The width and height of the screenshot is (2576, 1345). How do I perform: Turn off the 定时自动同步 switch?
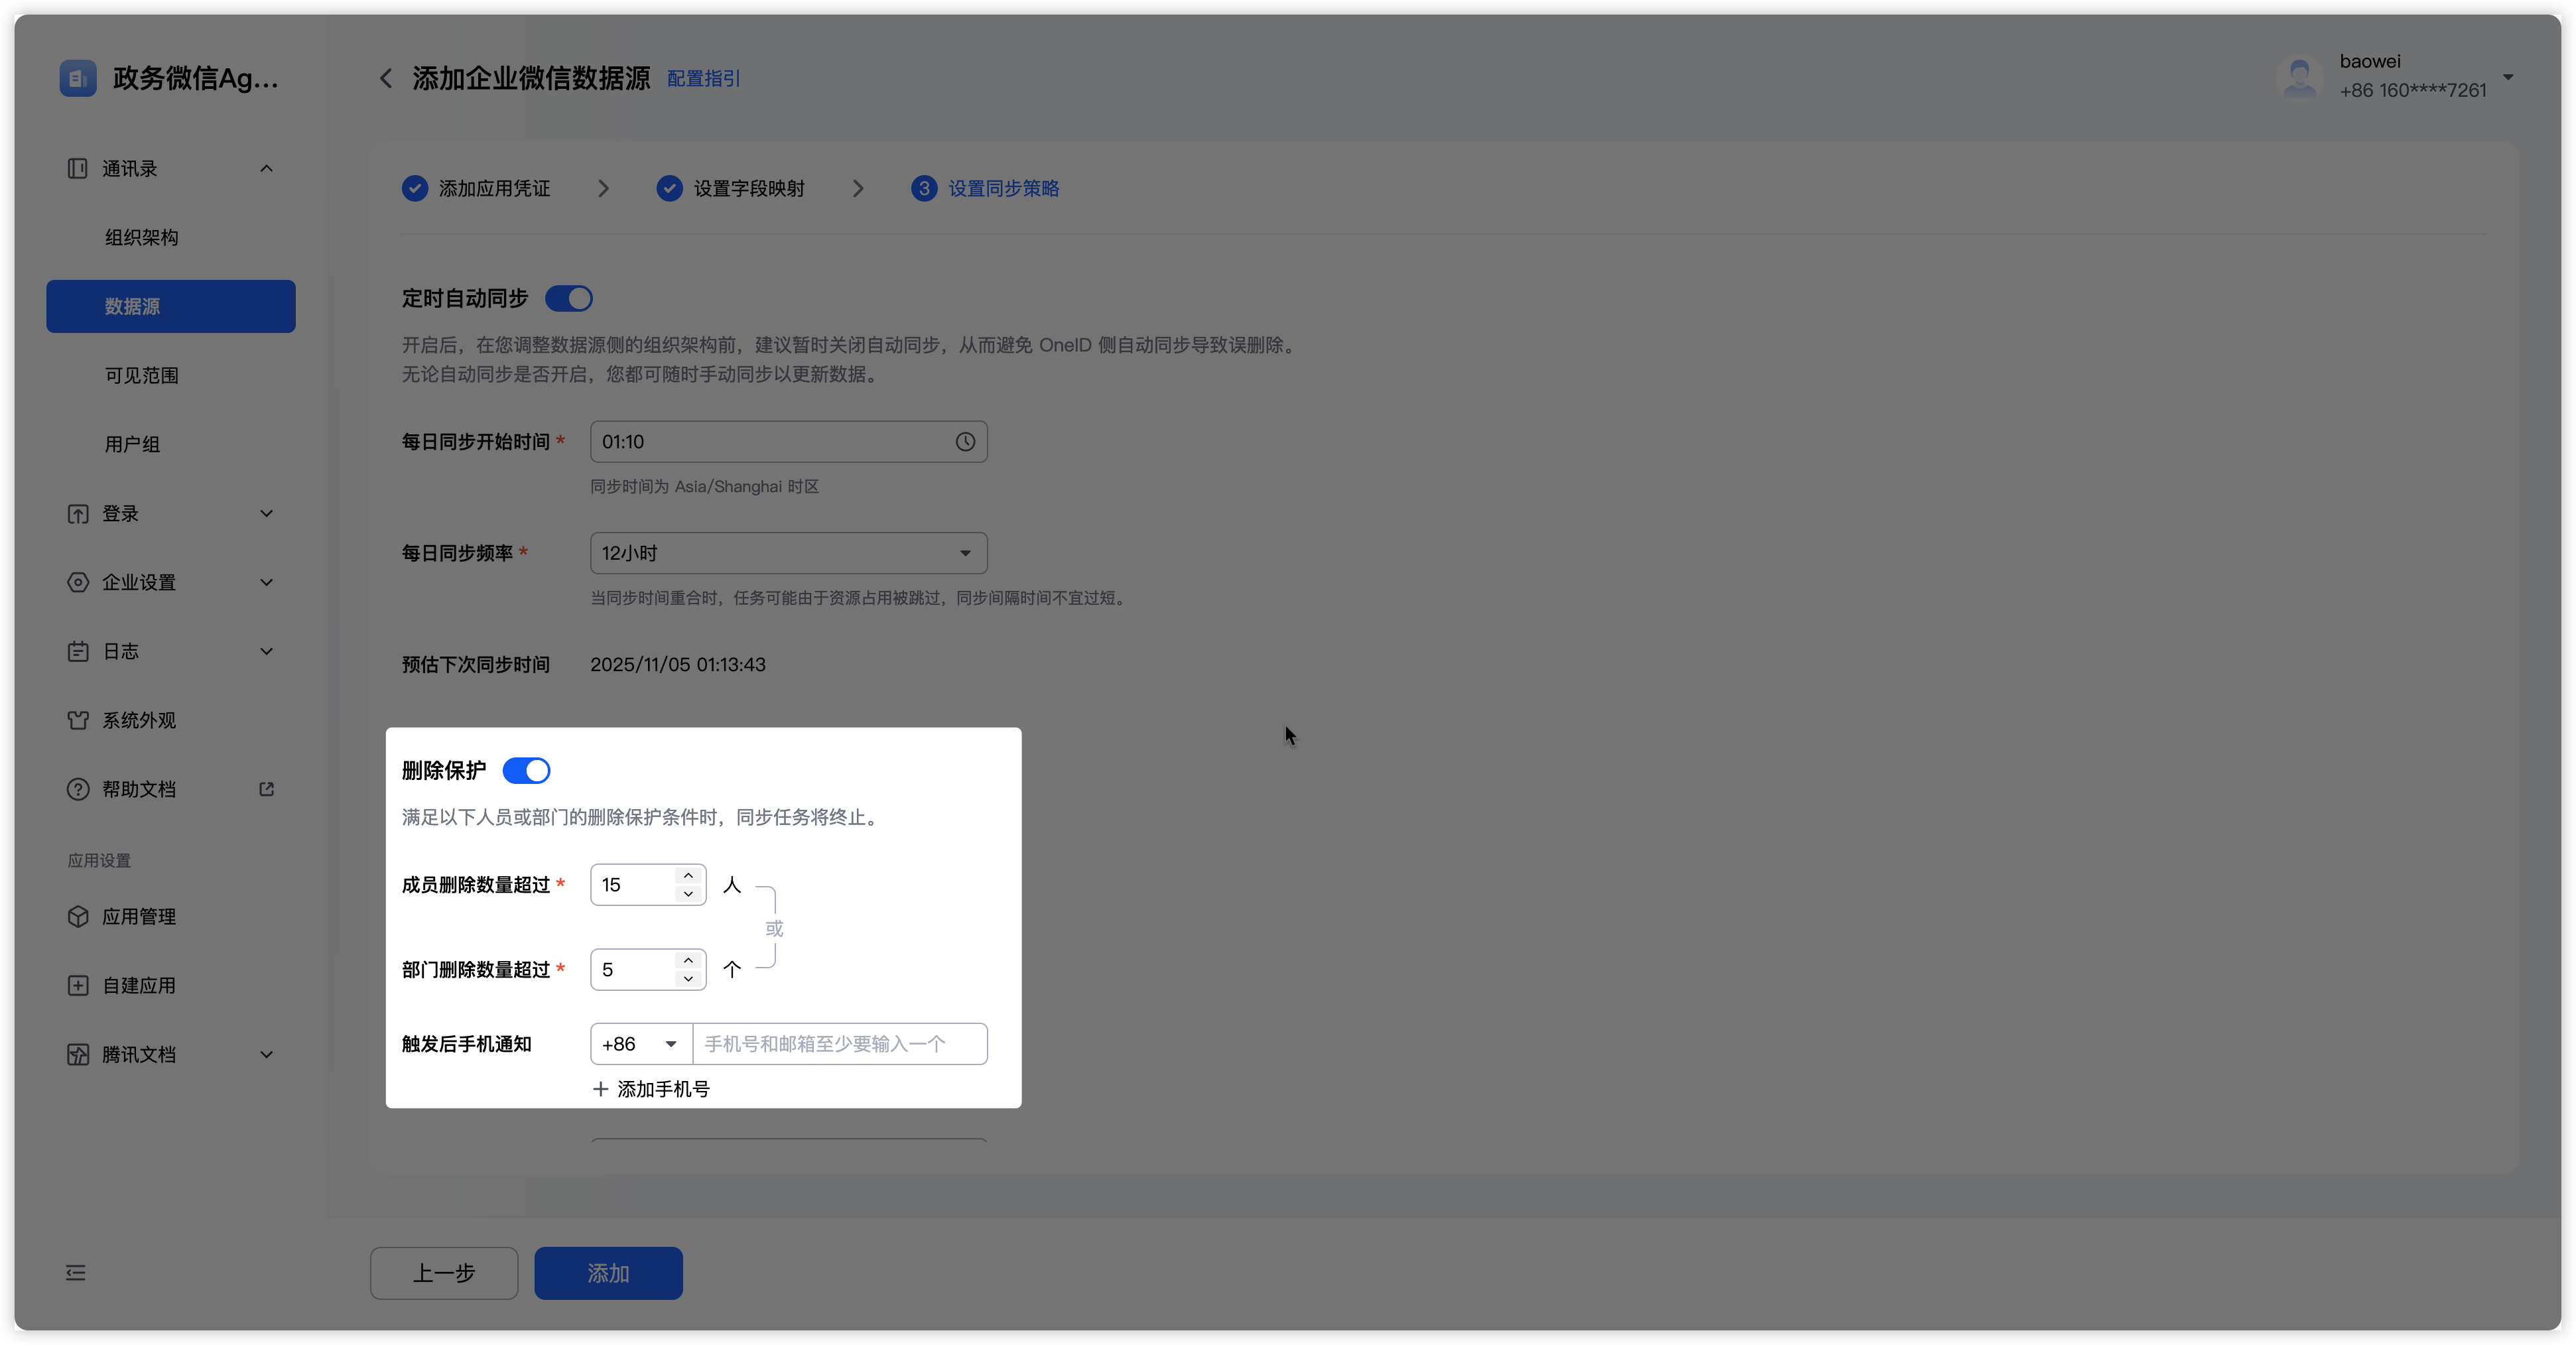click(x=569, y=299)
